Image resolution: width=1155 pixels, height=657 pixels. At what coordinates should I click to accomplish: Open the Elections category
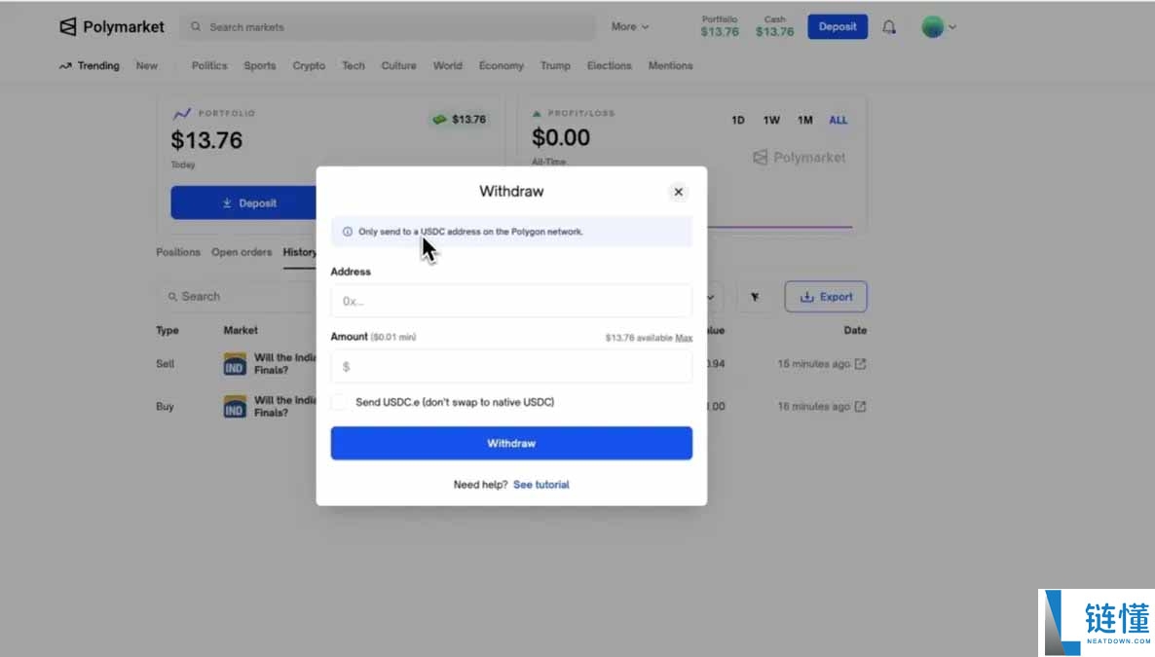coord(610,65)
